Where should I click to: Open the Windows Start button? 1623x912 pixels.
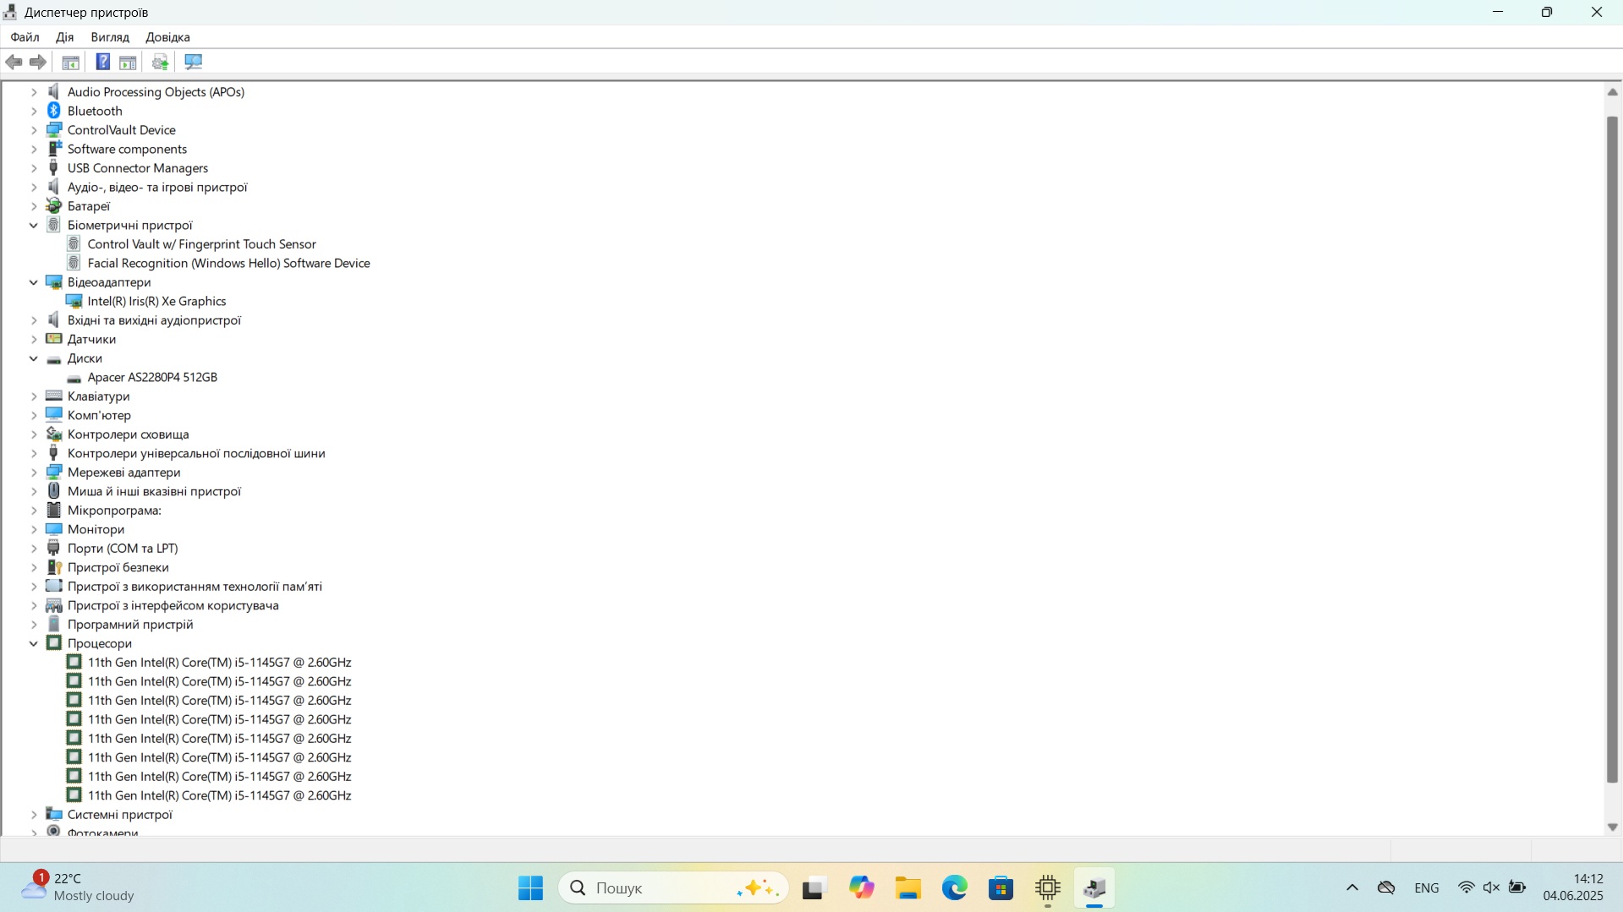tap(530, 887)
